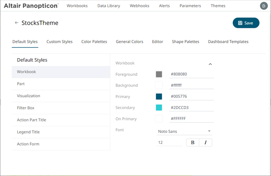Click the back arrow beside StocksTheme
The image size is (271, 176).
[x=16, y=23]
